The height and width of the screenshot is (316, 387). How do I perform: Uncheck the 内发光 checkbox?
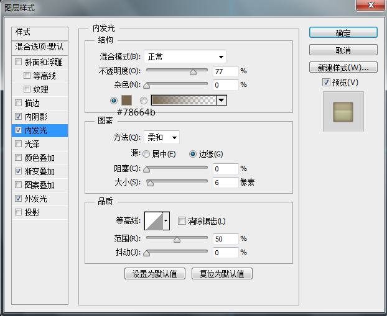coord(18,130)
